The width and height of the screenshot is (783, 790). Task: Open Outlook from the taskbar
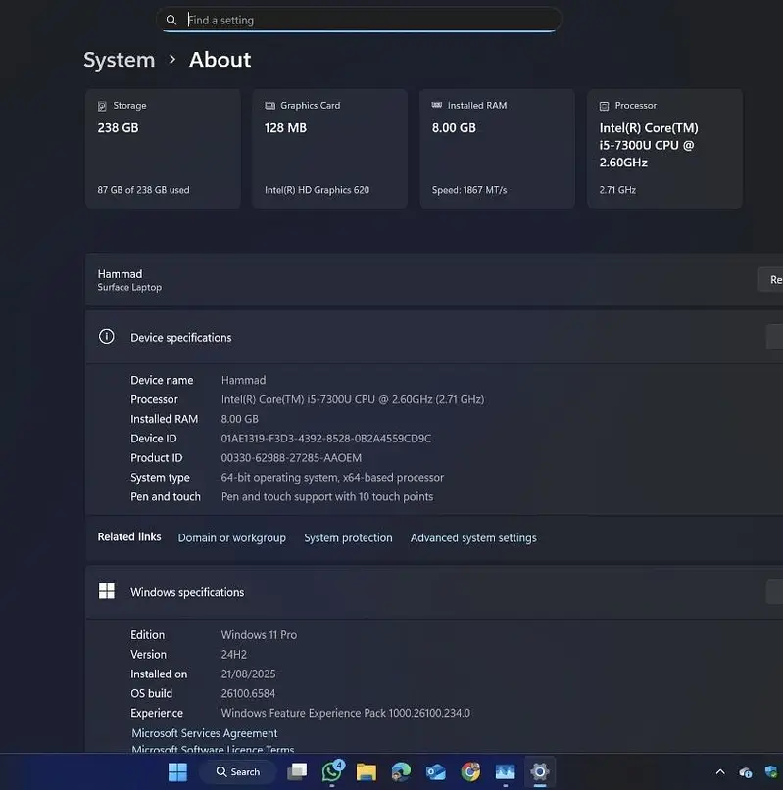pyautogui.click(x=436, y=772)
